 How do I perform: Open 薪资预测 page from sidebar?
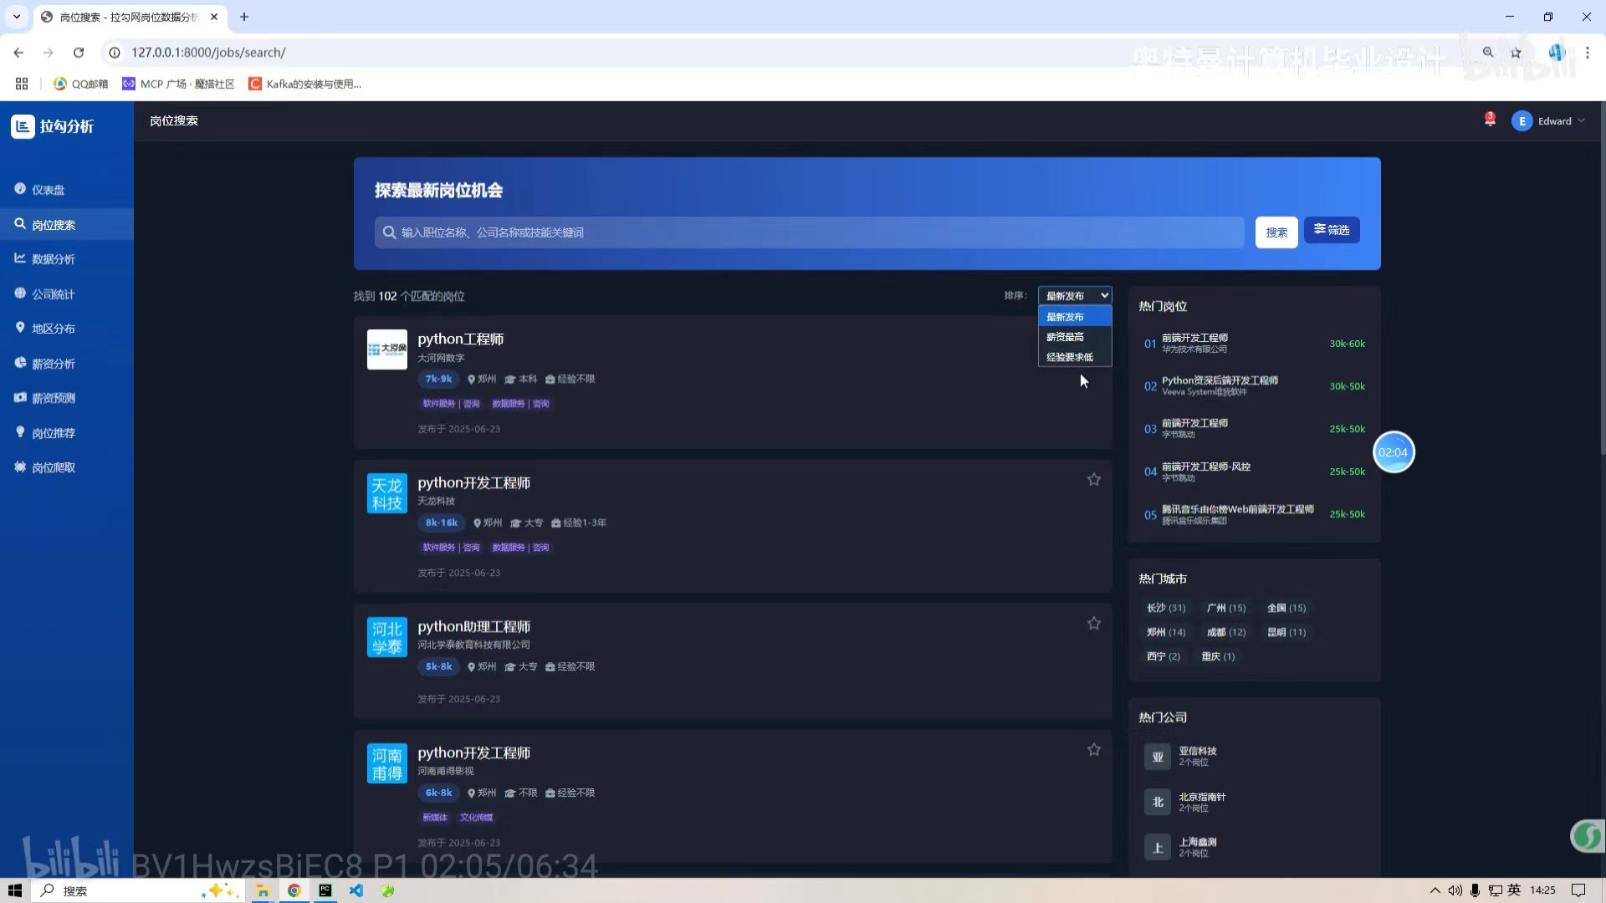click(x=53, y=398)
